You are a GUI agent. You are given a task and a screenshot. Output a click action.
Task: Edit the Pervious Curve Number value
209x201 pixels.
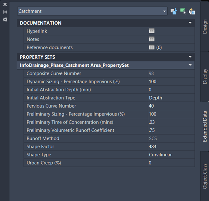tap(170, 106)
